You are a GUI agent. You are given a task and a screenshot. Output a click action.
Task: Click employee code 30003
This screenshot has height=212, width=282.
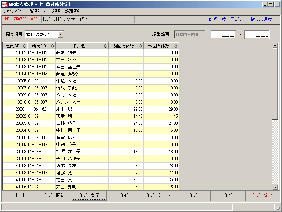(x=21, y=152)
